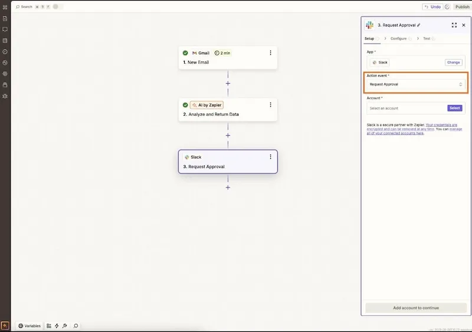
Task: Switch to the Setup tab
Action: [369, 38]
